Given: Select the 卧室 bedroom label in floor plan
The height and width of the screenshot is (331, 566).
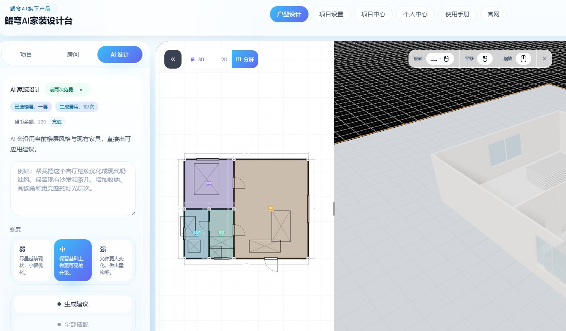Looking at the screenshot, I should pyautogui.click(x=209, y=184).
